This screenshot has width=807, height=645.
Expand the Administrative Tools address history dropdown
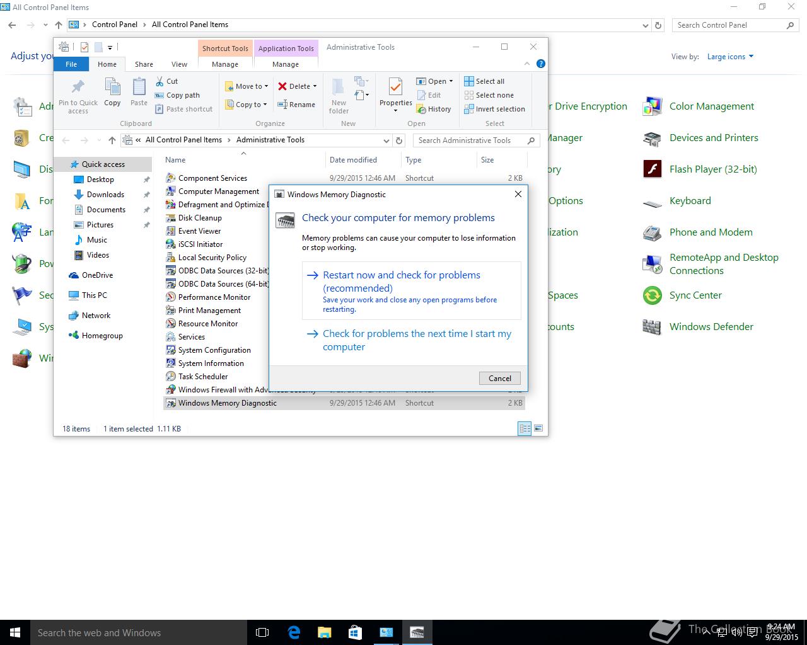pos(386,140)
